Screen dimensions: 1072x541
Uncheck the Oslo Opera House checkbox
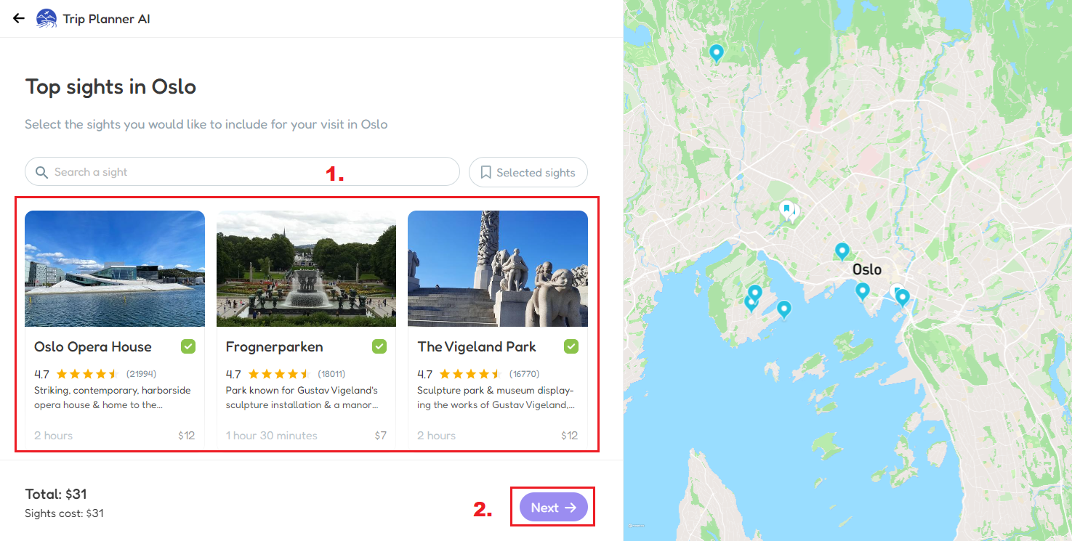(188, 346)
